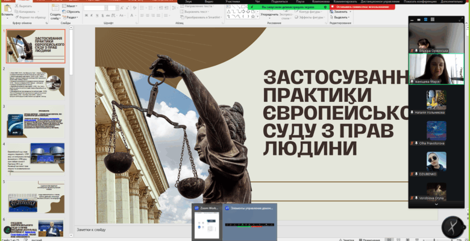This screenshot has width=470, height=241.
Task: Click the Replace (Заменить) button
Action: point(341,11)
